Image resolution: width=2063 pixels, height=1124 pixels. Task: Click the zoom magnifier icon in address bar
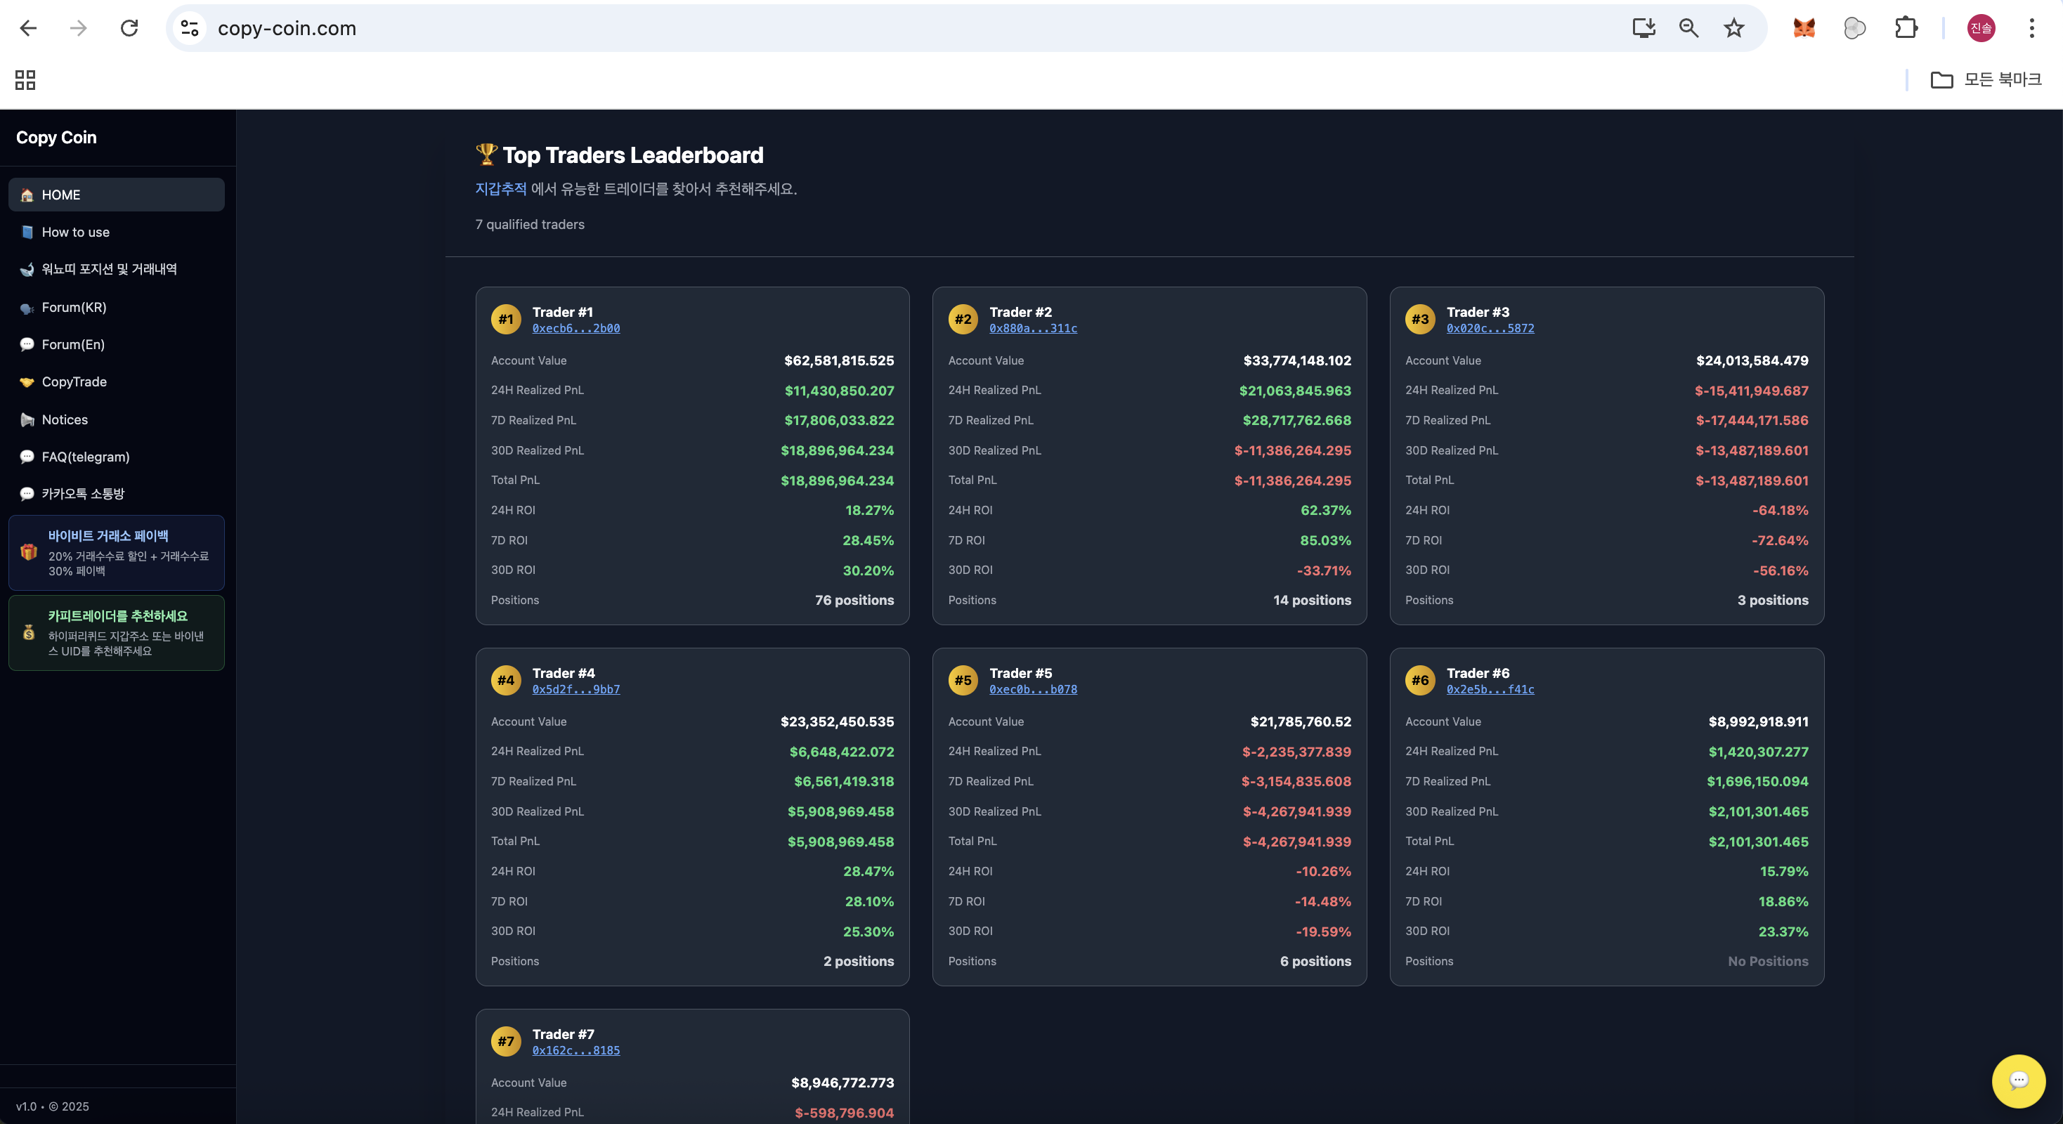(x=1689, y=28)
